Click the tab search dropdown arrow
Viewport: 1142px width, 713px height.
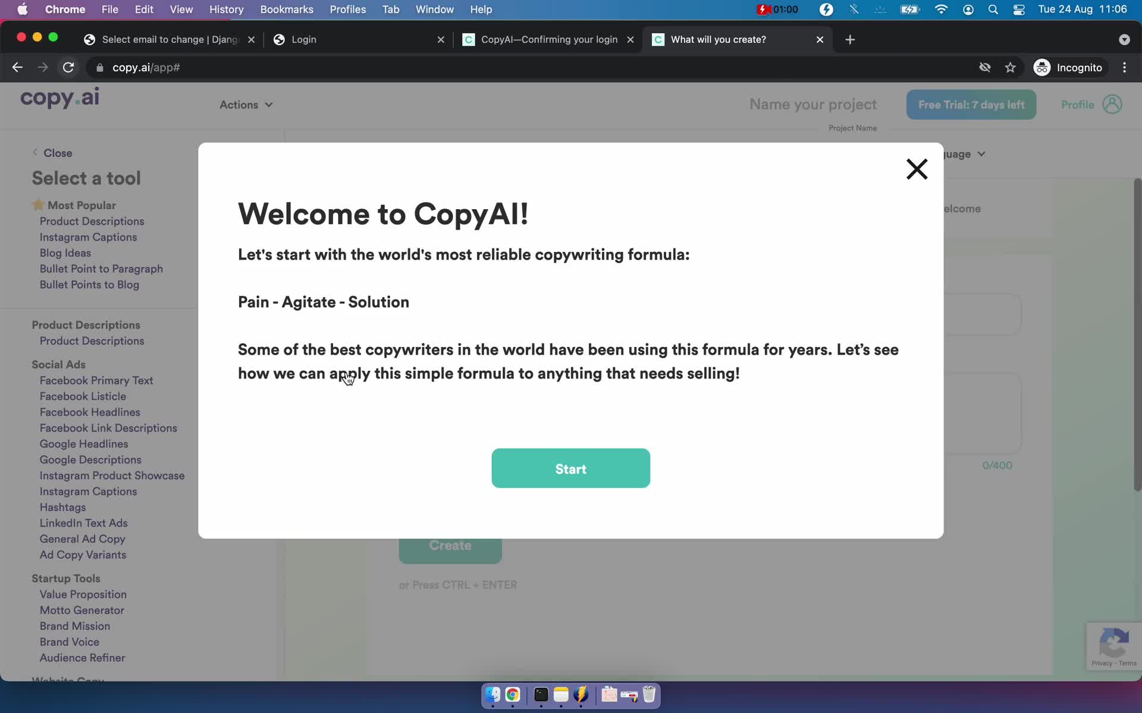1124,39
